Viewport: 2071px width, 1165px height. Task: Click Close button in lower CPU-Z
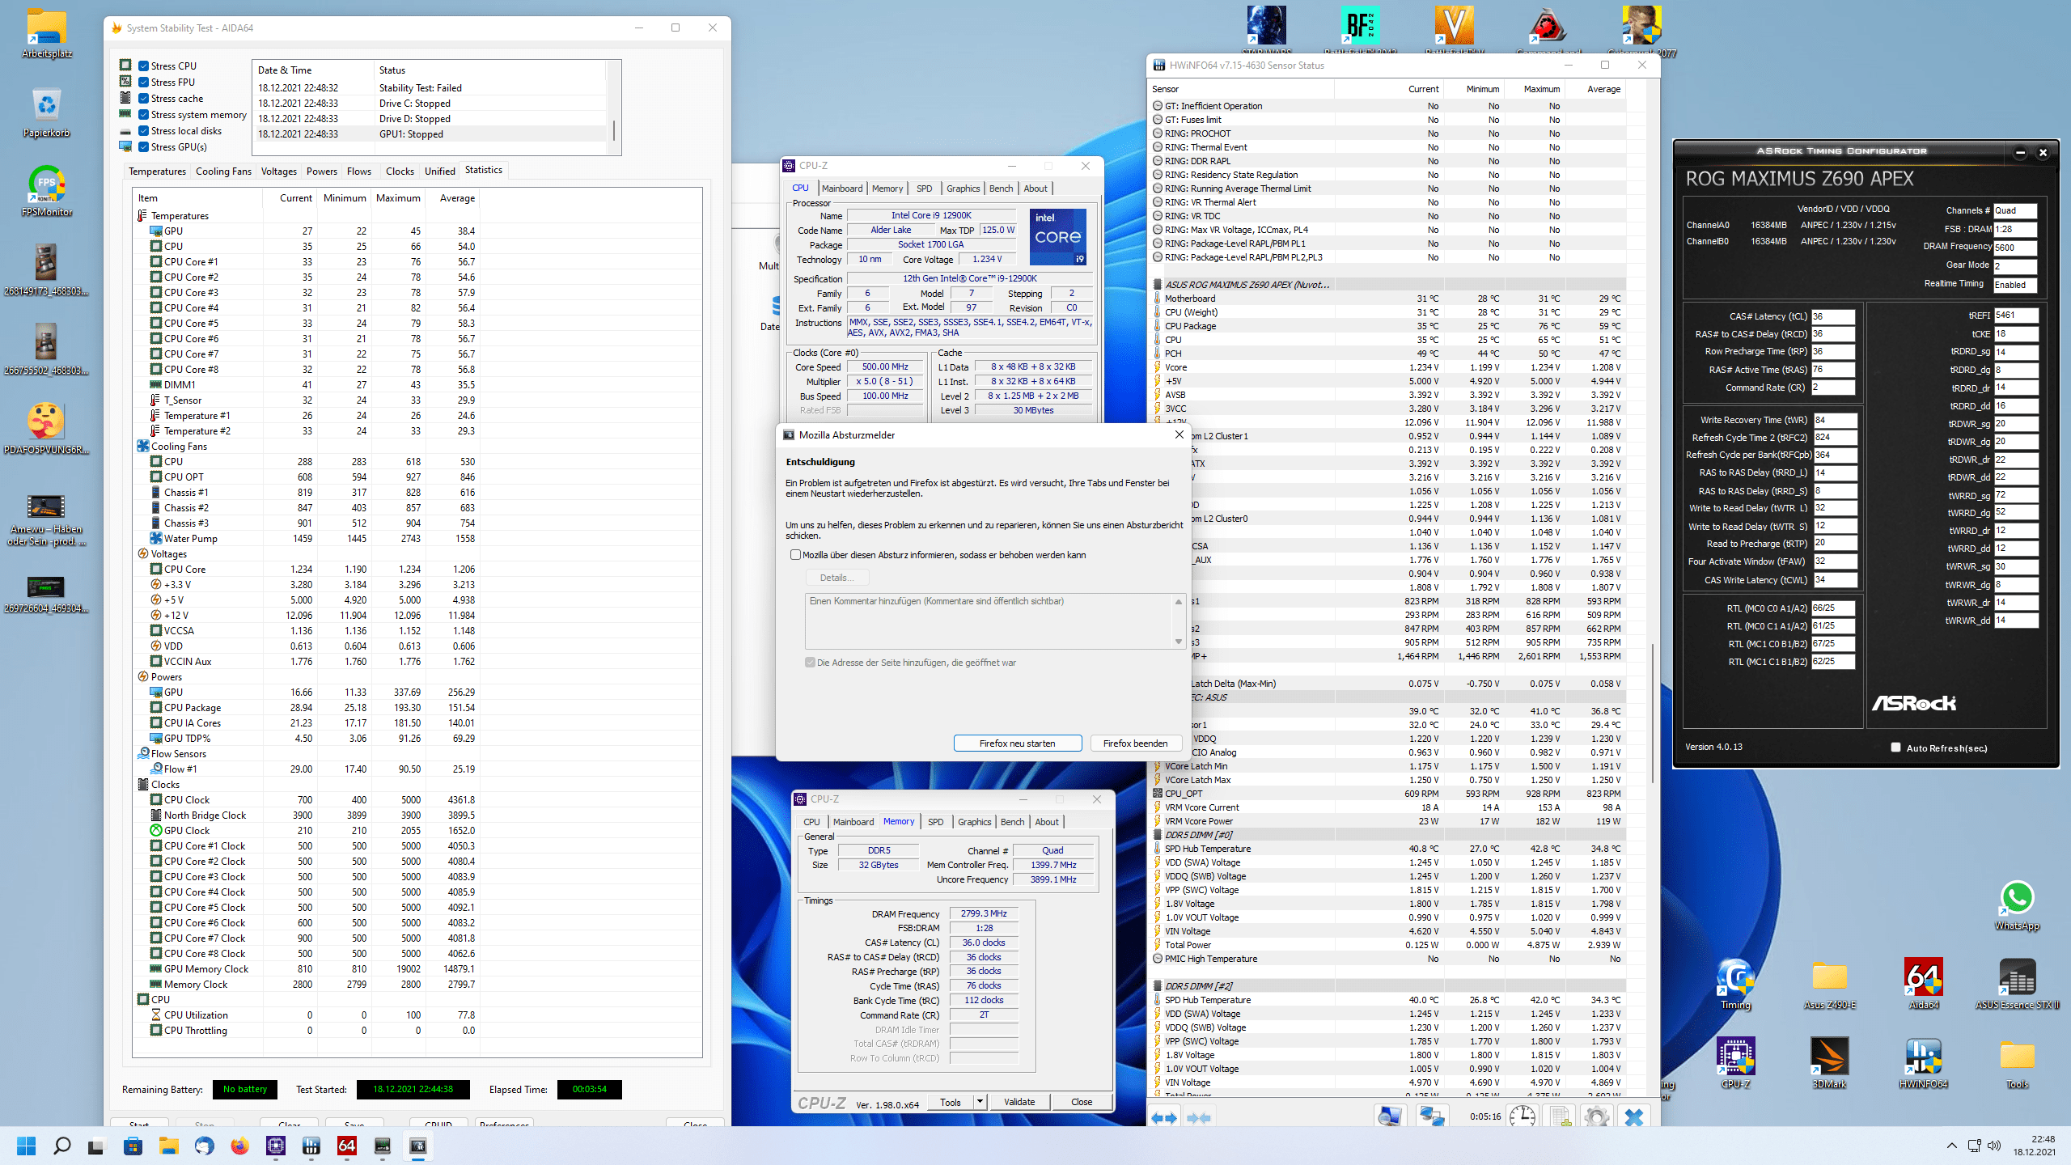coord(1082,1102)
